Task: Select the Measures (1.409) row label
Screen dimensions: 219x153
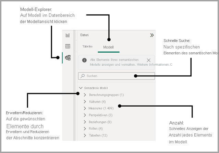Action: 101,108
